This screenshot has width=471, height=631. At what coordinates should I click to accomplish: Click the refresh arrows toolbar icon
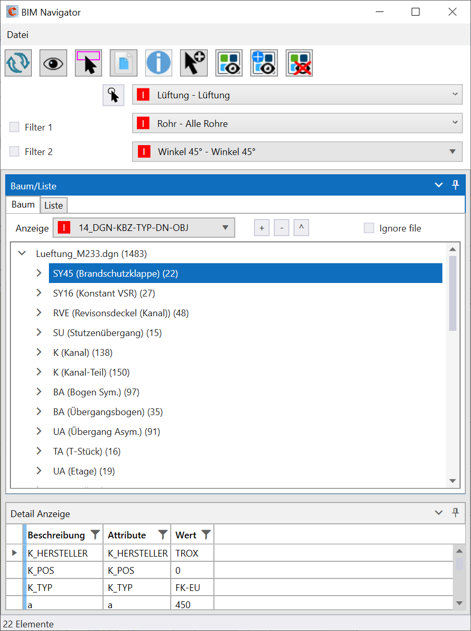[x=18, y=63]
